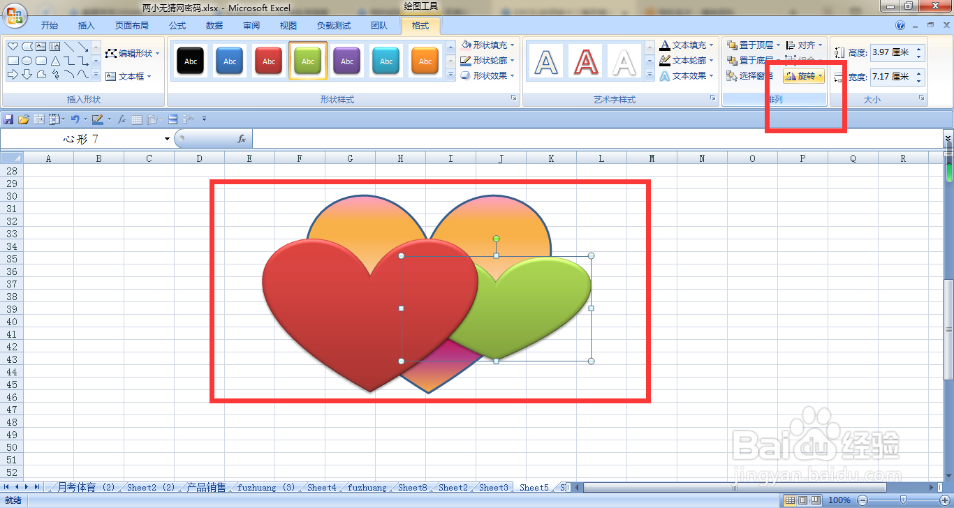Apply the orange Abc shape style
This screenshot has width=954, height=508.
coord(425,61)
